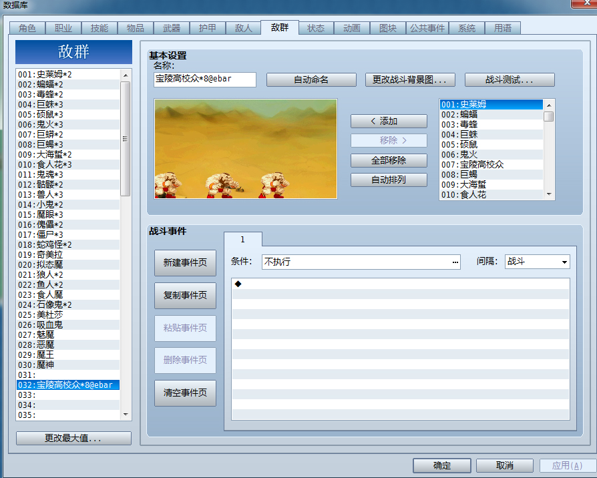Go to the 公共事件 tab
Screen dimensions: 597x478
point(427,28)
